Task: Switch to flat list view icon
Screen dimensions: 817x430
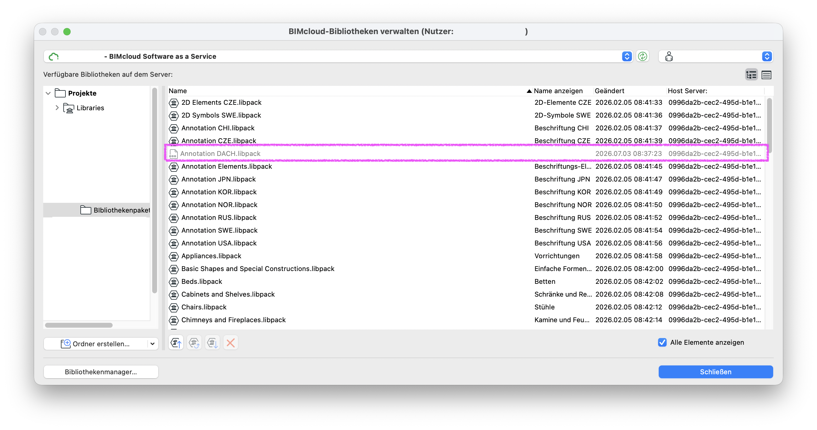Action: (766, 75)
